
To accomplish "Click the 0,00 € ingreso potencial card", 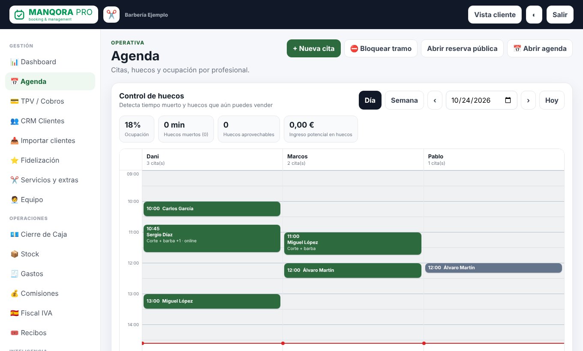I will tap(321, 129).
